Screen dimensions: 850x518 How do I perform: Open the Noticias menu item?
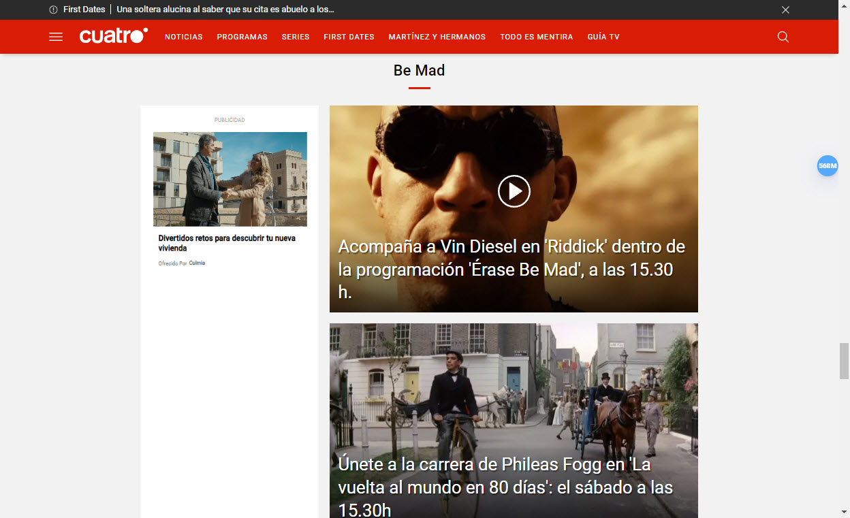184,37
